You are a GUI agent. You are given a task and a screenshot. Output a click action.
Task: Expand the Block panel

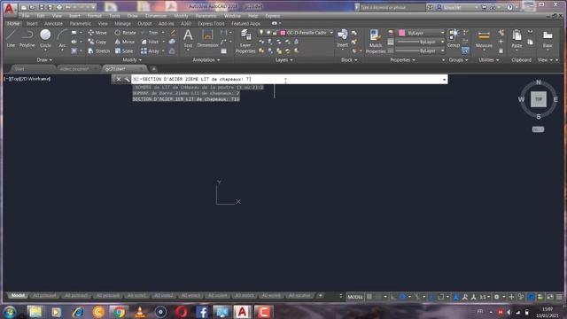point(349,60)
